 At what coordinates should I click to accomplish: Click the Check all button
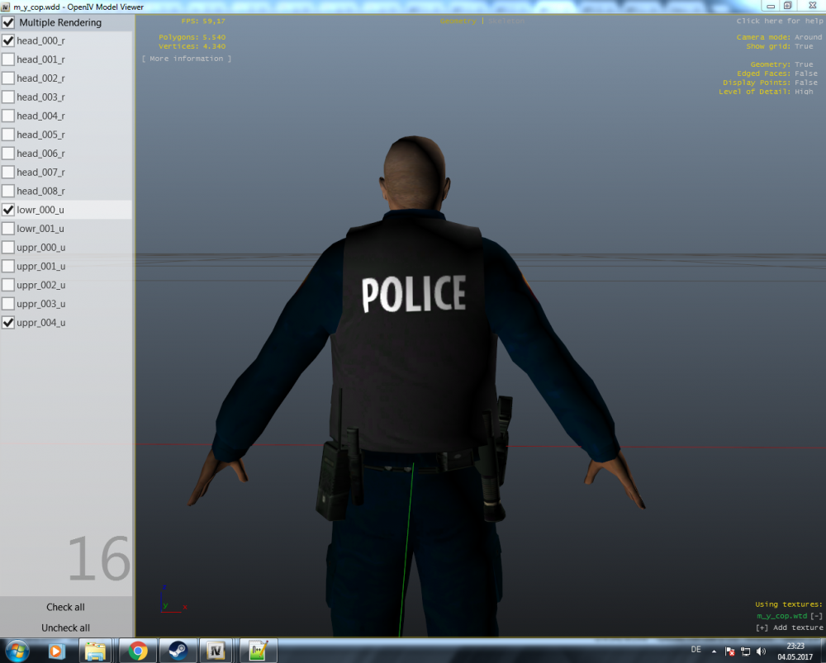(65, 607)
